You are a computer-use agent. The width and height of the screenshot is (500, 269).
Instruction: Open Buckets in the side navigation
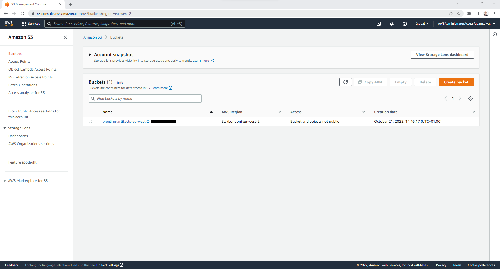click(15, 54)
